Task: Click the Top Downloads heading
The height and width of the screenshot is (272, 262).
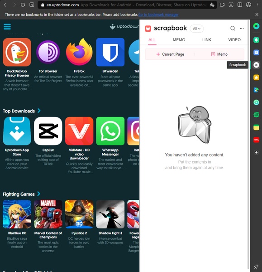Action: [19, 111]
